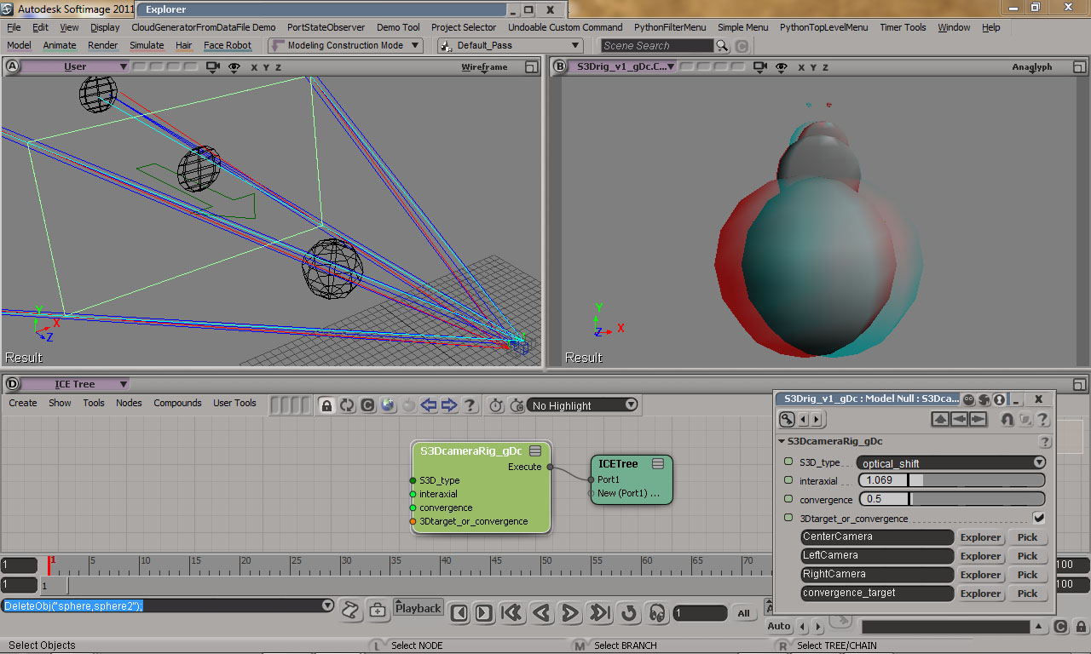The width and height of the screenshot is (1091, 654).
Task: Open the ICE Tree view dropdown
Action: point(75,384)
